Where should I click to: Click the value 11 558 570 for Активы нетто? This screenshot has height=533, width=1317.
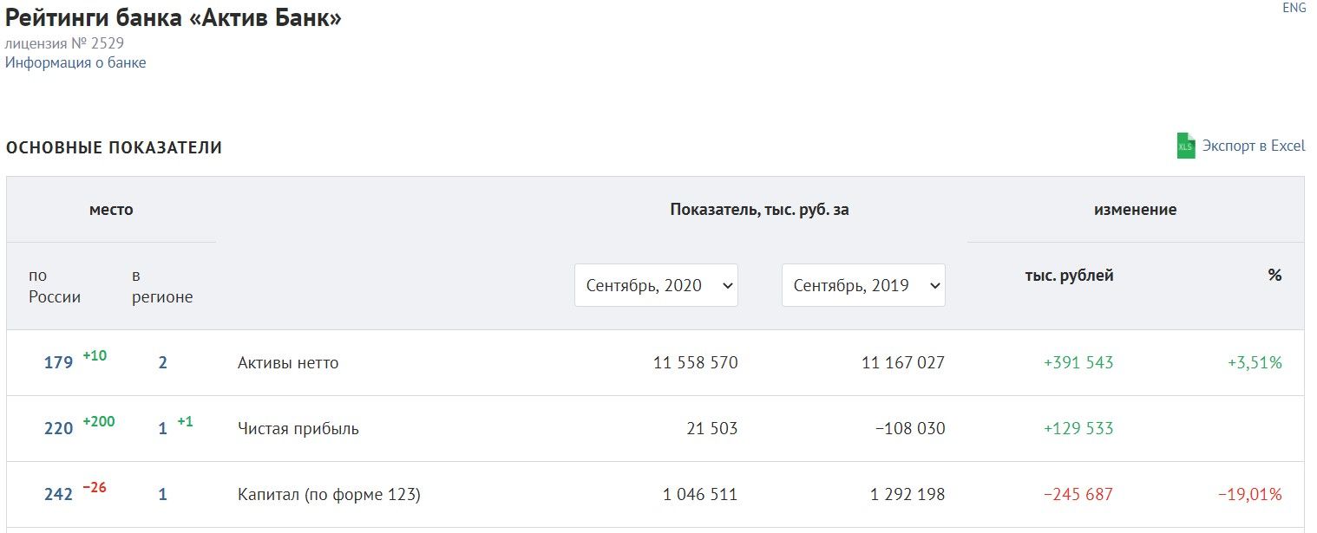coord(696,363)
